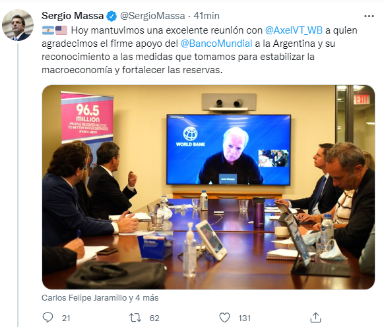Screen dimensions: 384x327
Task: View the 131 likes count
Action: click(x=244, y=318)
